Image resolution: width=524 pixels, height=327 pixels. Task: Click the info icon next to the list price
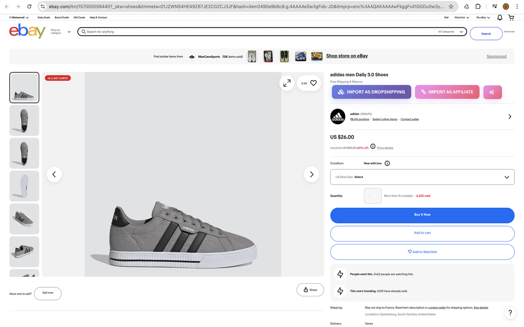[x=373, y=146]
